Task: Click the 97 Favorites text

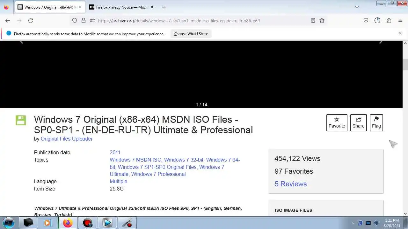Action: click(x=294, y=171)
